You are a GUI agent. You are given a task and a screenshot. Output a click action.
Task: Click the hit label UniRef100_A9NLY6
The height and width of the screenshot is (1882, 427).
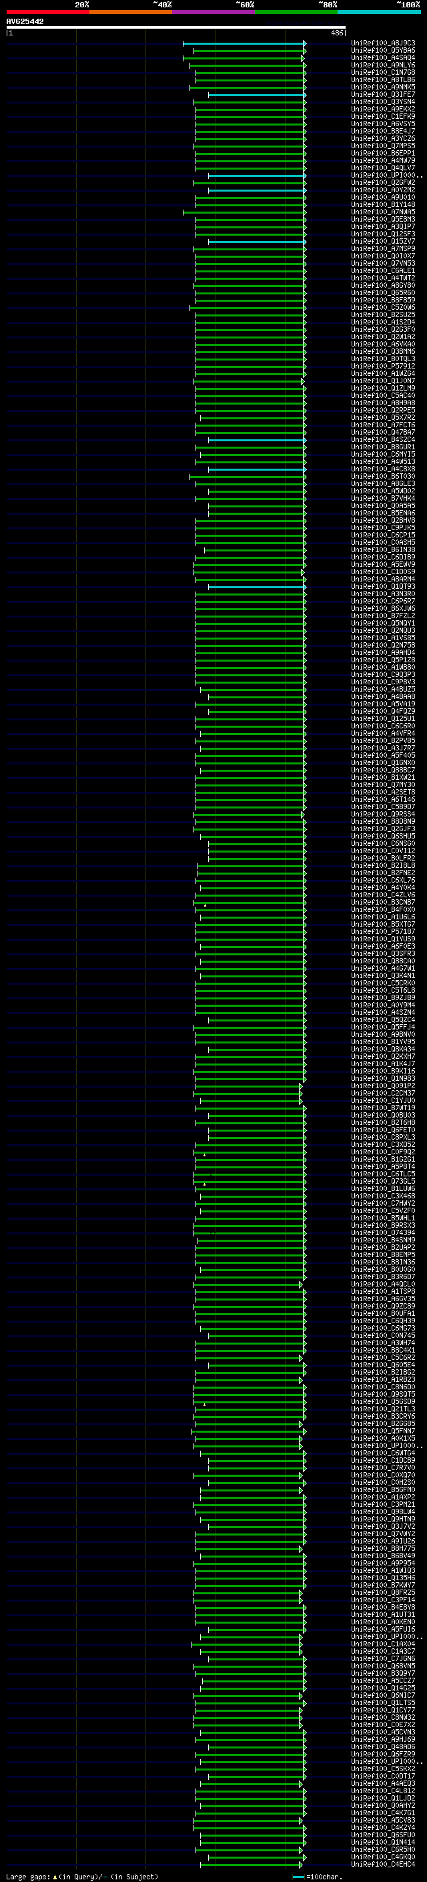click(383, 65)
